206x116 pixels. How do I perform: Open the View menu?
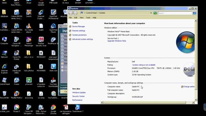click(81, 18)
